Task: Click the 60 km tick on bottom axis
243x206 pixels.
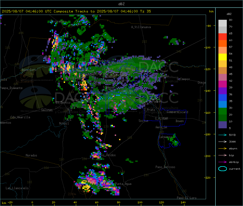Action: (x=97, y=202)
